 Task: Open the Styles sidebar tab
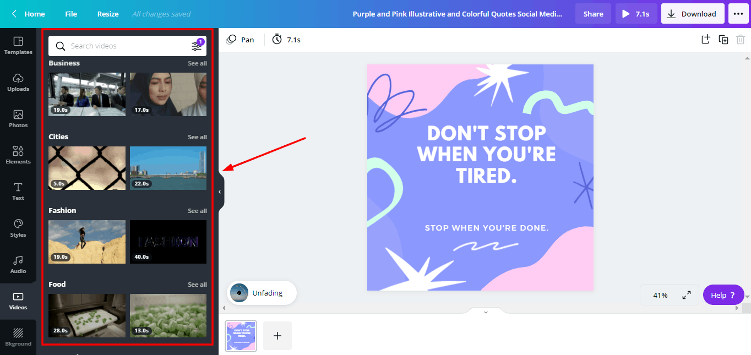pos(18,228)
